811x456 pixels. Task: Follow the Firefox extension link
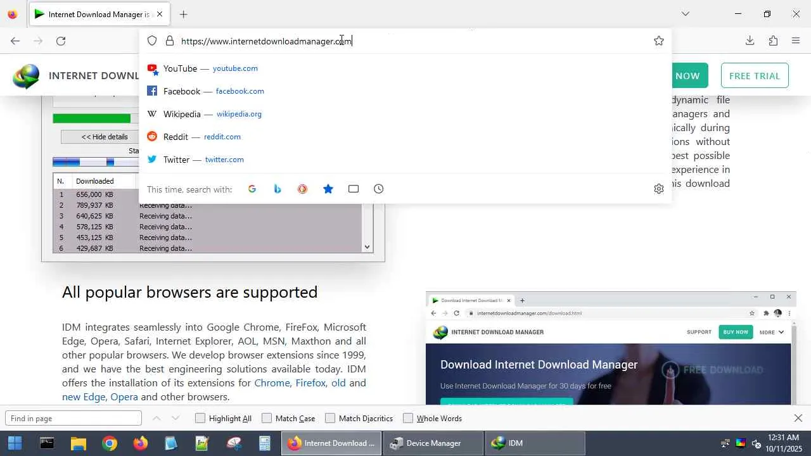click(x=310, y=383)
